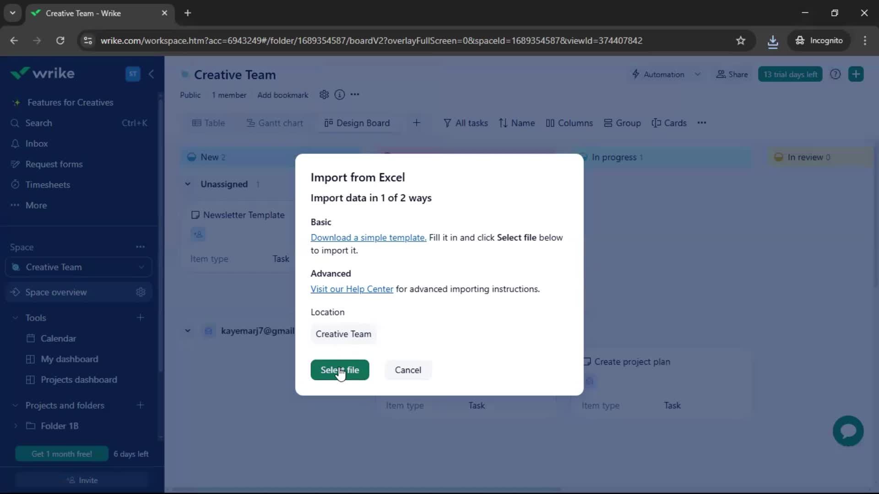
Task: Open Calendar tool
Action: 58,338
